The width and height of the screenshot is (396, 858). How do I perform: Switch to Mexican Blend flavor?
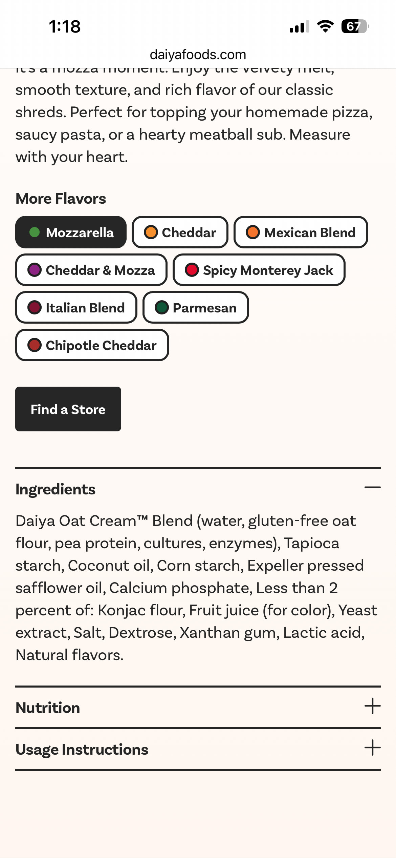pos(301,232)
